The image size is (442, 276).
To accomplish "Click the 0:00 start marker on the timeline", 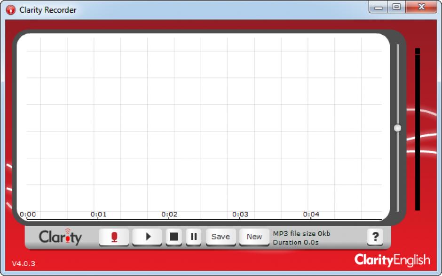I will point(28,215).
